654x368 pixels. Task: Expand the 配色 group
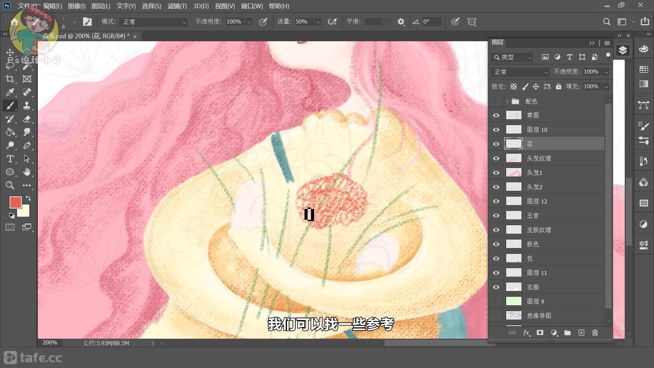click(x=507, y=101)
